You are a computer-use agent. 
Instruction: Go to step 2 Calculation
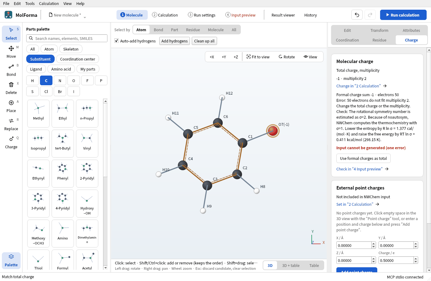[x=165, y=15]
